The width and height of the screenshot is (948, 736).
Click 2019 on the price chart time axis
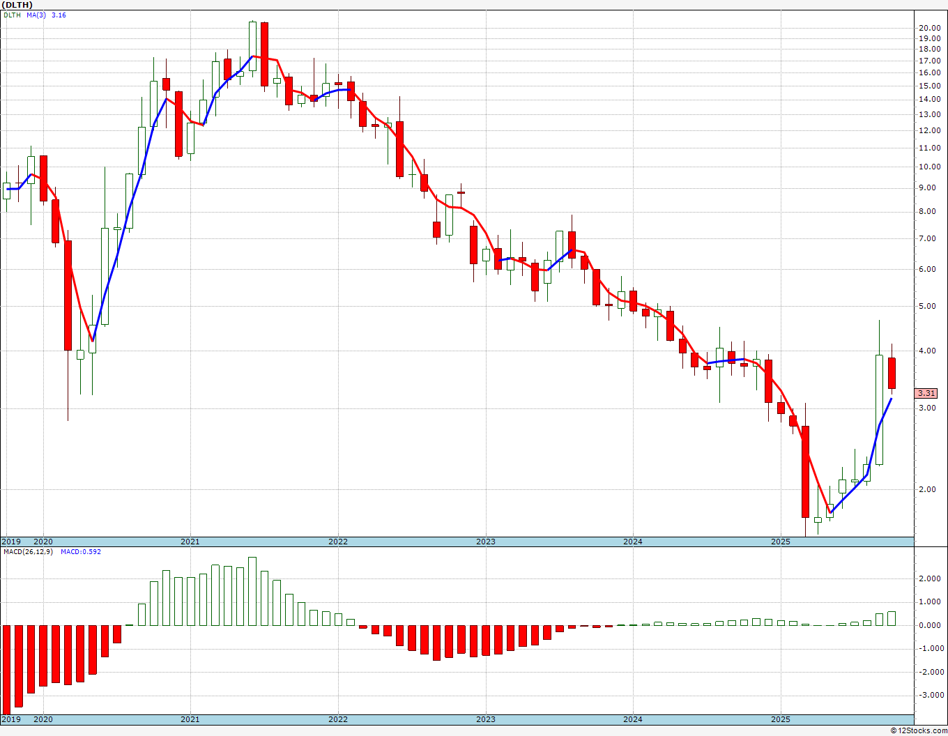(10, 542)
